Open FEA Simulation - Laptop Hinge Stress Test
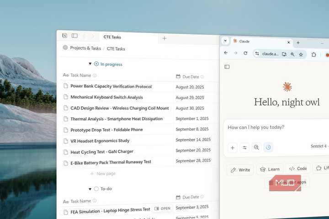 pyautogui.click(x=110, y=211)
